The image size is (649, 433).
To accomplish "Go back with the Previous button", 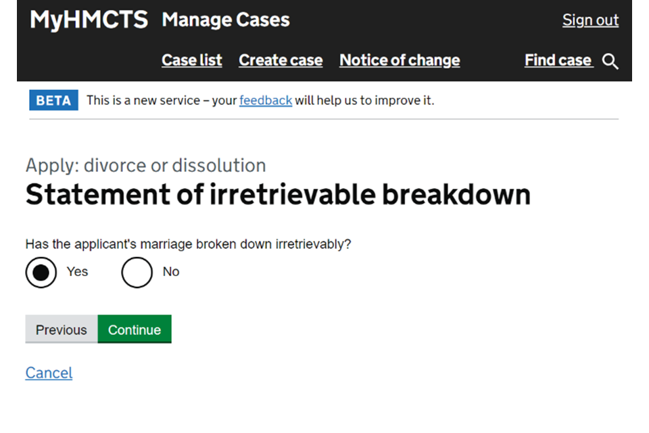I will click(62, 329).
